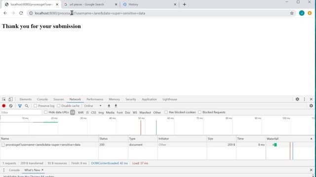Check Blocked Requests
Screen dimensions: 316x177
pos(199,112)
